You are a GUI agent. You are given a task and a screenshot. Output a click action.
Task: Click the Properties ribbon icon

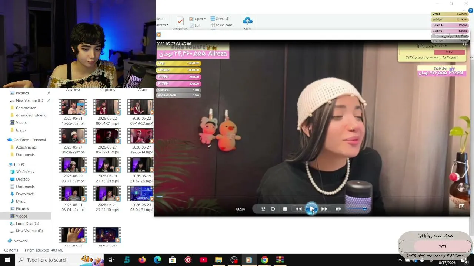(x=180, y=24)
